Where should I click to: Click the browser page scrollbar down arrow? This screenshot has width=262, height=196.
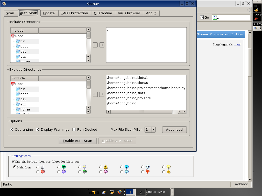[250, 179]
